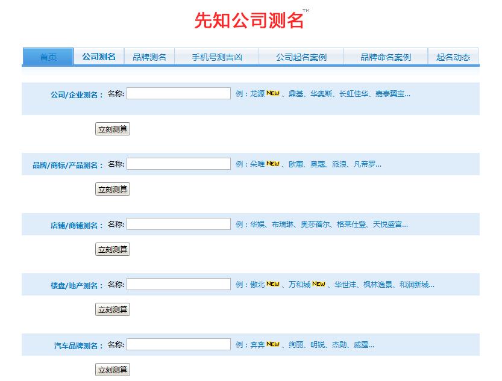Image resolution: width=502 pixels, height=381 pixels.
Task: Open the 奔奔 car example link
Action: pyautogui.click(x=257, y=344)
